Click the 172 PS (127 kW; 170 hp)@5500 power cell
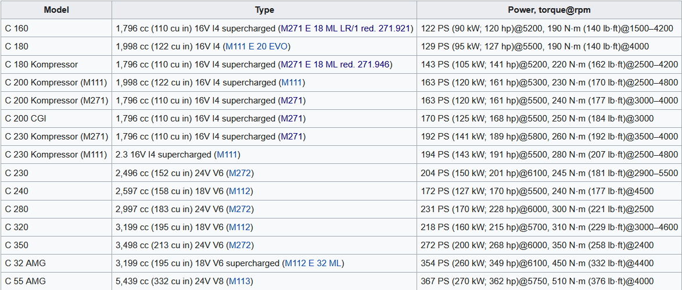The width and height of the screenshot is (682, 290). [x=550, y=191]
